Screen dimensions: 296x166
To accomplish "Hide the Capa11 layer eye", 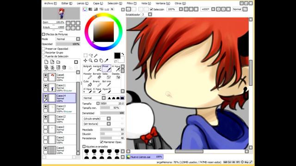I will (x=45, y=86).
